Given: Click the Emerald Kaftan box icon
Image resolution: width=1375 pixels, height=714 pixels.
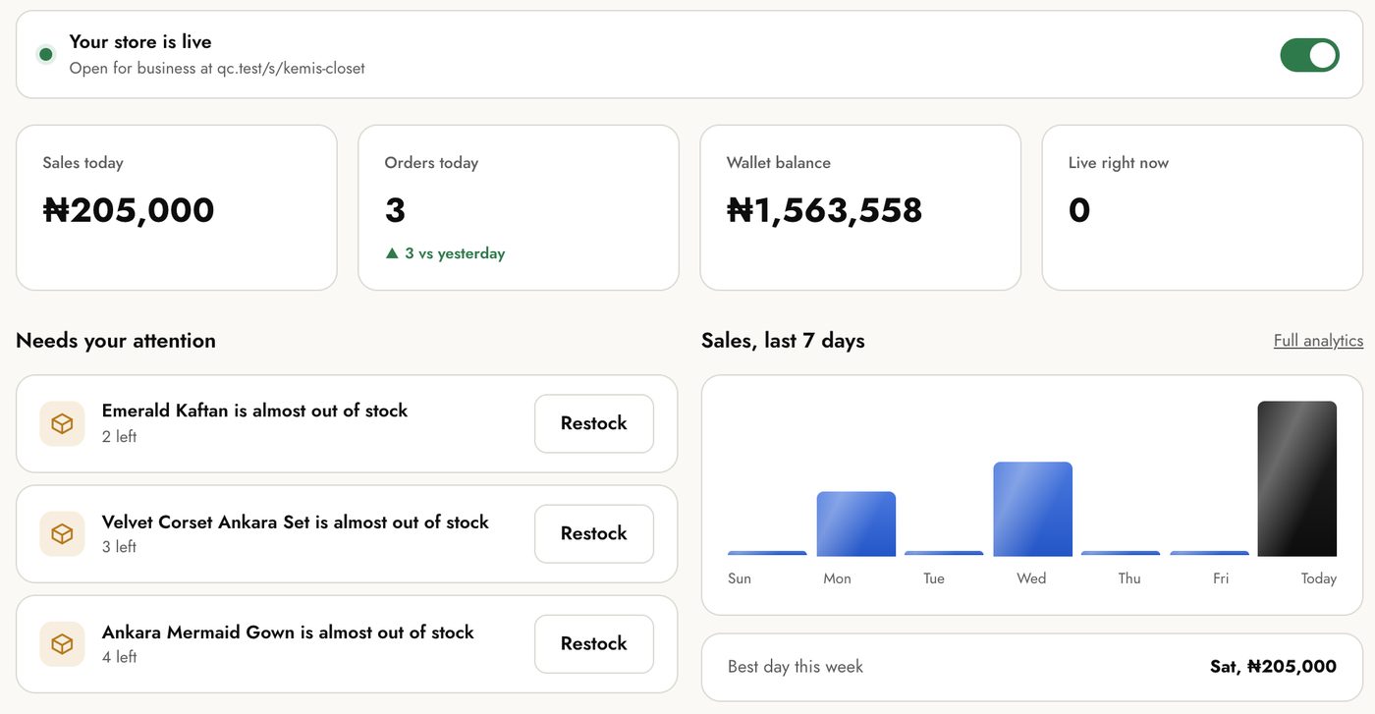Looking at the screenshot, I should click(x=62, y=423).
